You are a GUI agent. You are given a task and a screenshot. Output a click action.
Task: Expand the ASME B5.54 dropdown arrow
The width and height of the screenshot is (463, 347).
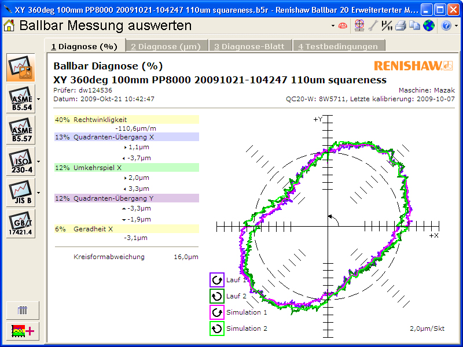click(x=38, y=99)
